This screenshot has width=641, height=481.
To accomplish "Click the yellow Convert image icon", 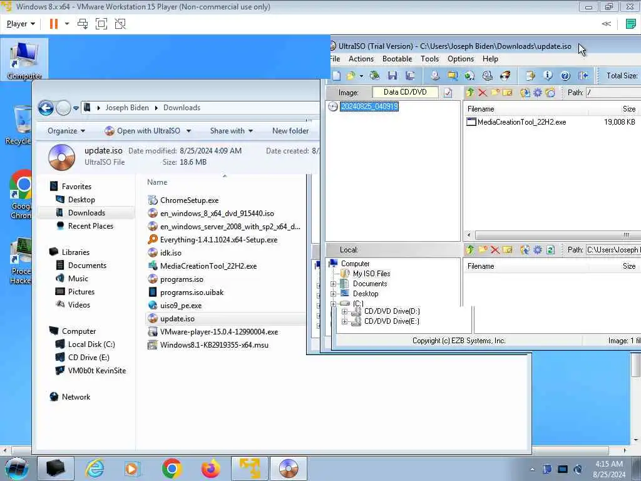I will point(452,76).
